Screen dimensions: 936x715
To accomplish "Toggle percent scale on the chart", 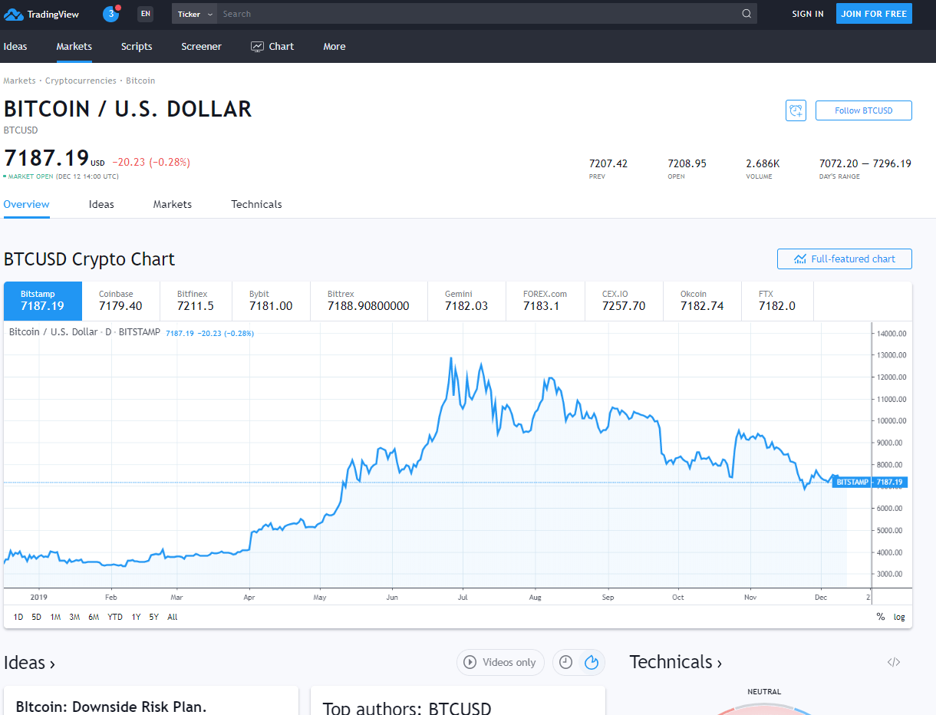I will pyautogui.click(x=881, y=617).
